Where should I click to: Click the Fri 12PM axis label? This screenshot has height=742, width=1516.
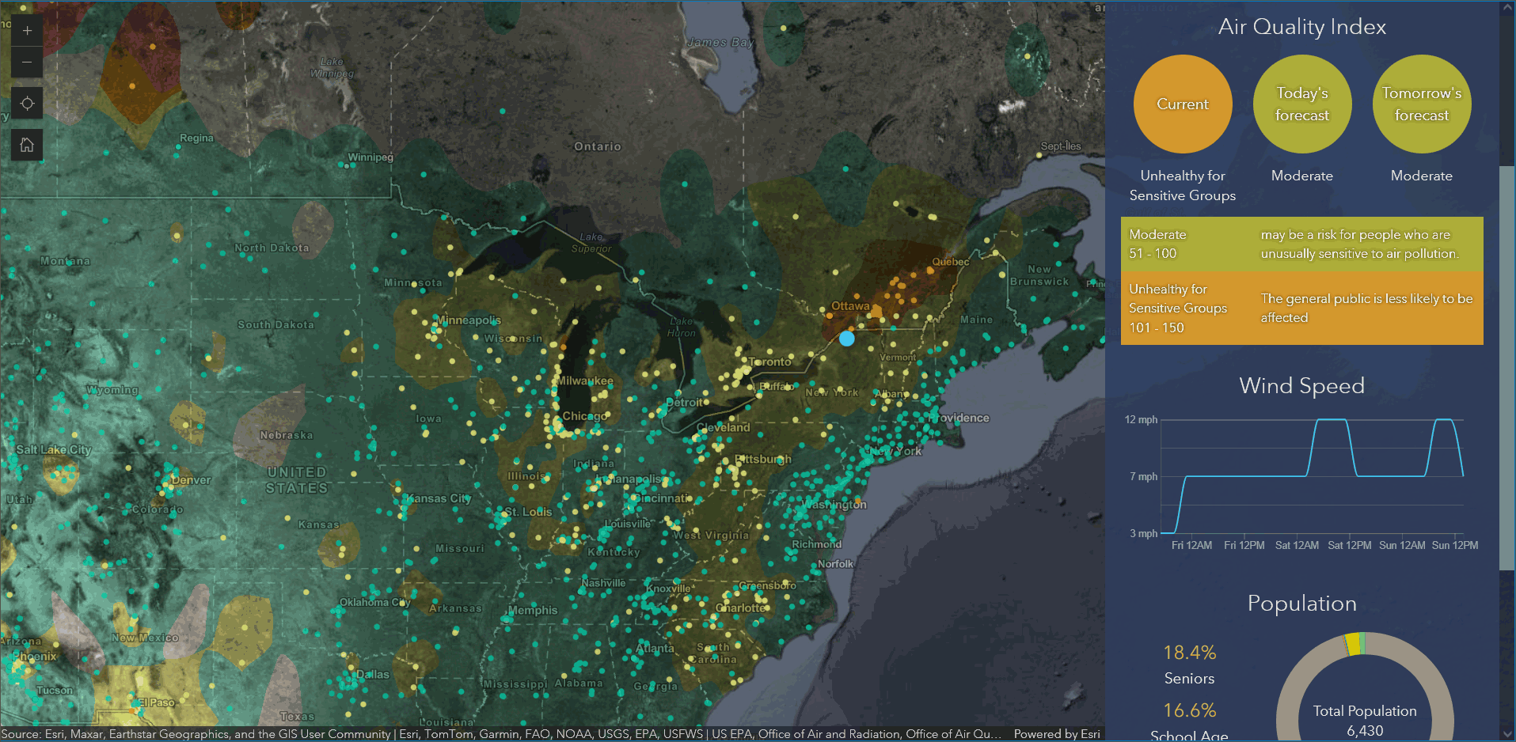pos(1244,546)
